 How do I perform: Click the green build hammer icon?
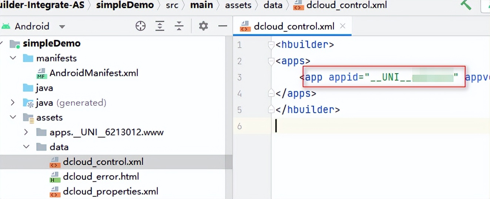coord(466,5)
